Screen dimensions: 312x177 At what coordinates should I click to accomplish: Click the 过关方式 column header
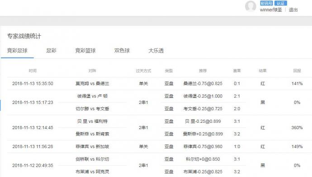pyautogui.click(x=143, y=71)
